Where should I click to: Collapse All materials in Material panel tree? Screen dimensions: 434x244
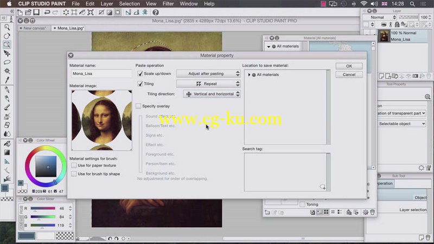click(269, 47)
